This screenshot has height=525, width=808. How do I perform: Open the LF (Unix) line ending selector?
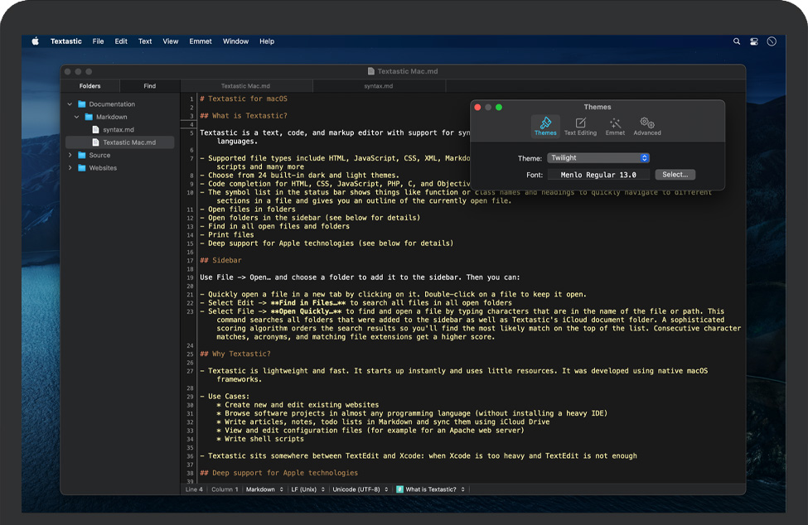coord(308,489)
